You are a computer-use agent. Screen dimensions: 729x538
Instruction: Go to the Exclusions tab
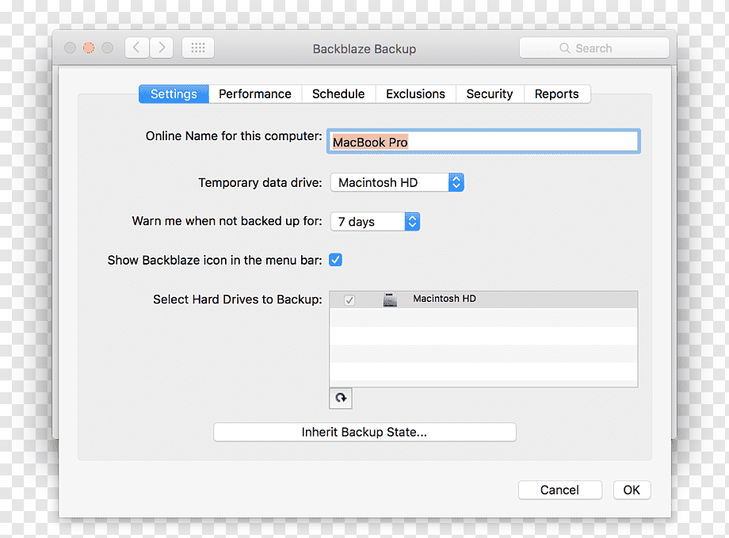(x=416, y=94)
